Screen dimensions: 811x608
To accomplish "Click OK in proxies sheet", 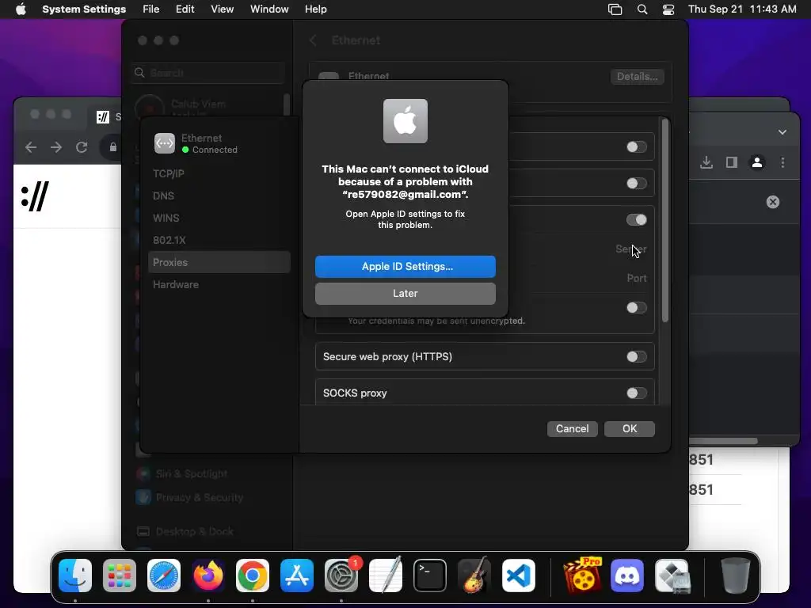I will [x=630, y=428].
